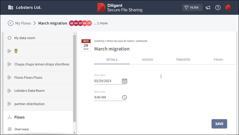The image size is (239, 135).
Task: Open the help question mark icon
Action: 218,8
